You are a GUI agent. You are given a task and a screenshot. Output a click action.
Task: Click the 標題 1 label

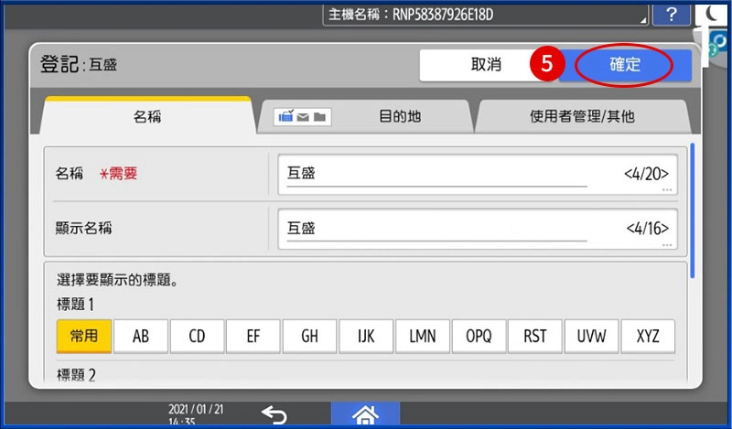pos(75,305)
